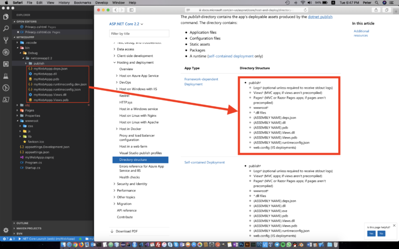Open the Develop menu
The height and width of the screenshot is (249, 399).
(x=101, y=3)
